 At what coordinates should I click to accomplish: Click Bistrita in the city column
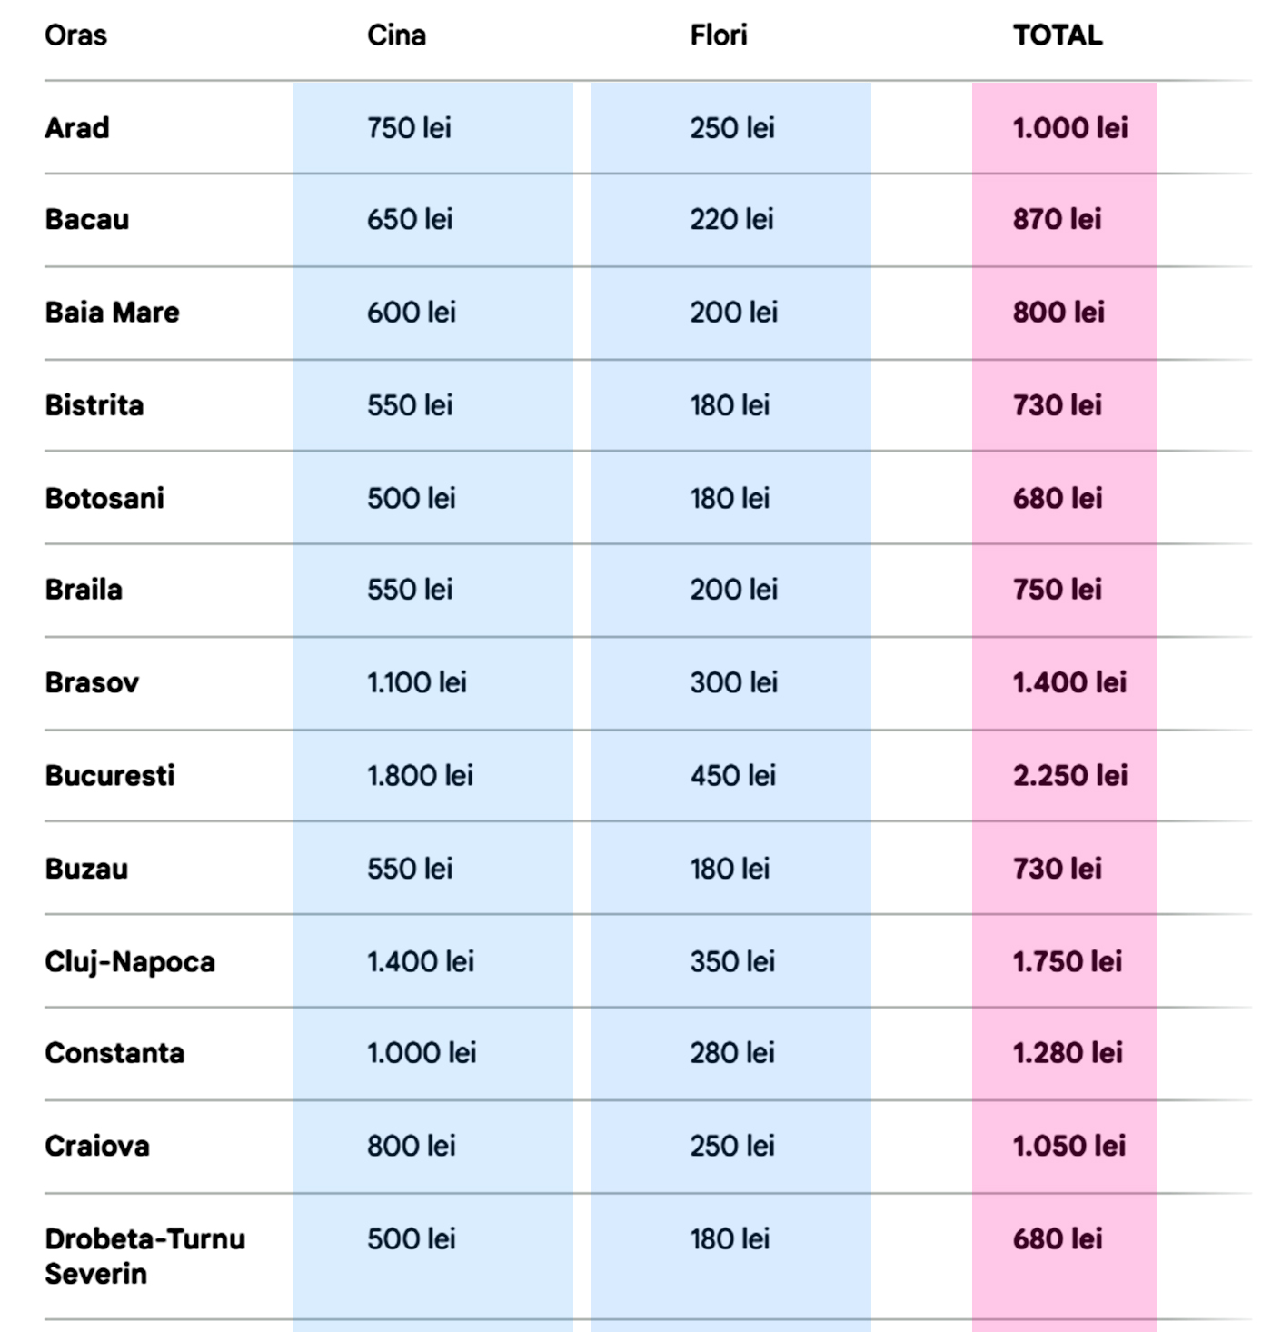coord(94,405)
